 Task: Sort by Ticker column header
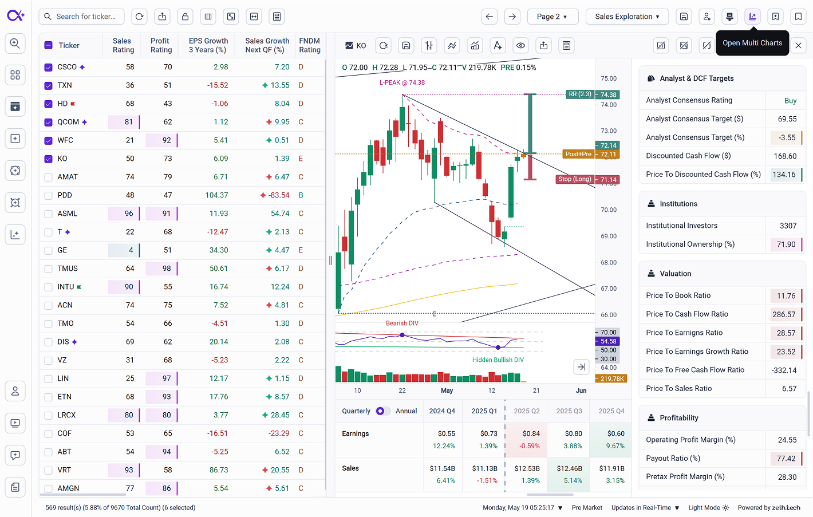pos(69,45)
